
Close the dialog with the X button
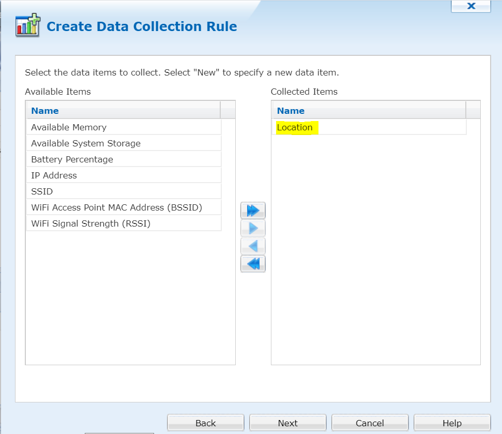pyautogui.click(x=470, y=6)
